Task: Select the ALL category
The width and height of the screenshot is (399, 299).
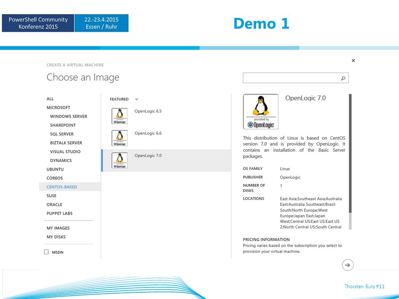Action: tap(50, 99)
